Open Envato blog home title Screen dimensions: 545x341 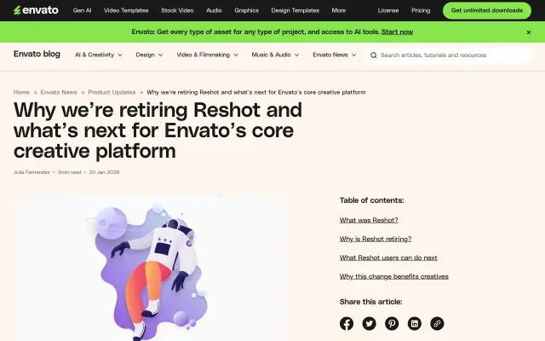(37, 54)
